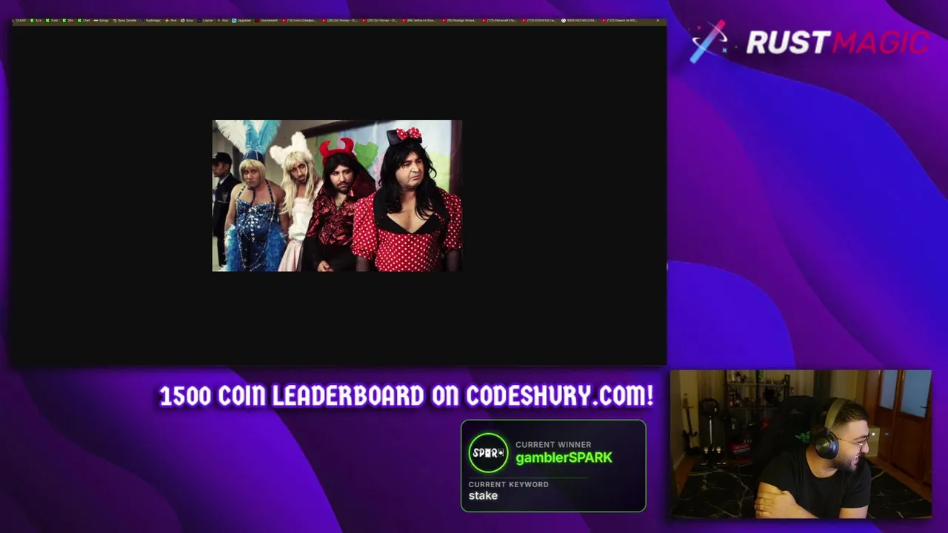The image size is (948, 533).
Task: Open the Tournament bookmark
Action: click(x=265, y=20)
